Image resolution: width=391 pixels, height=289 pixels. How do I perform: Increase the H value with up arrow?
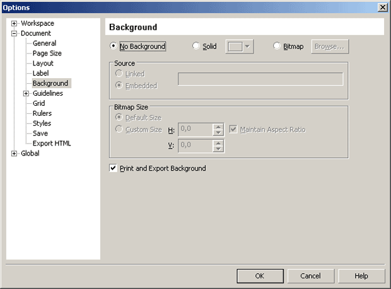click(218, 127)
